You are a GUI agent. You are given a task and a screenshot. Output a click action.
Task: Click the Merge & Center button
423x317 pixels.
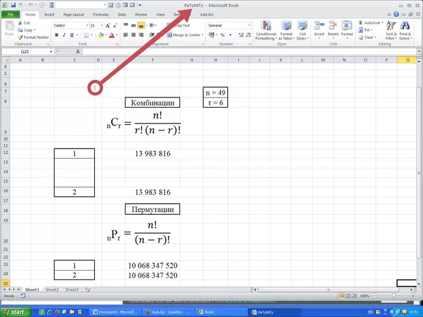pos(183,35)
